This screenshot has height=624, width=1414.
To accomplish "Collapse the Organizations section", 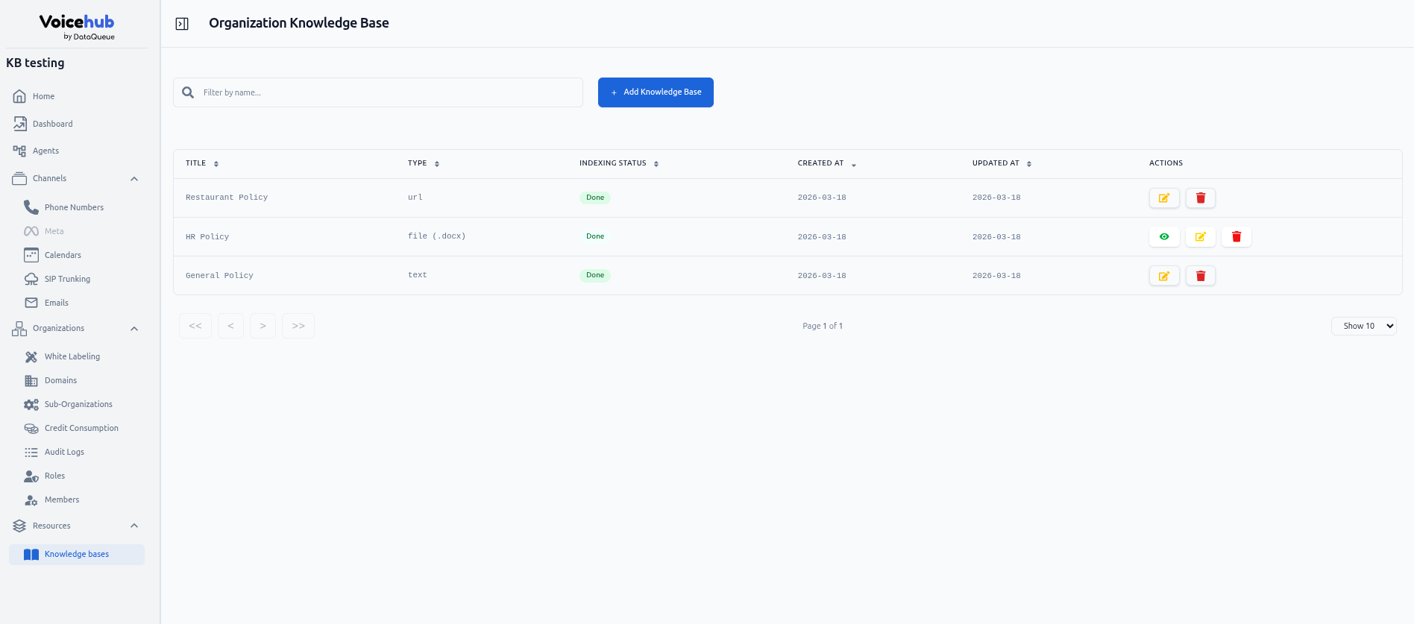I will click(134, 329).
